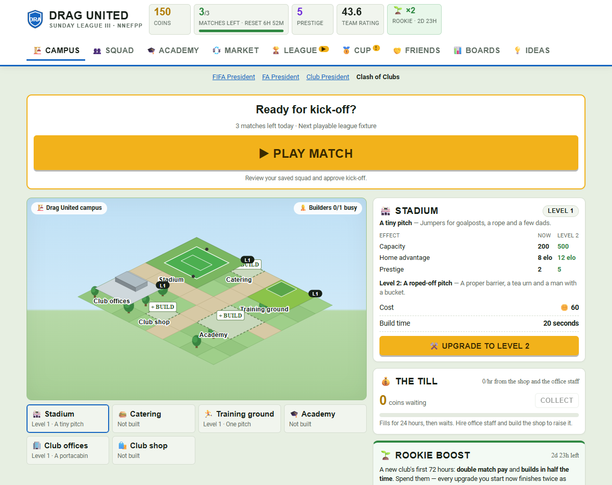This screenshot has height=485, width=612.
Task: Click the runner icon on Training ground card
Action: [208, 414]
